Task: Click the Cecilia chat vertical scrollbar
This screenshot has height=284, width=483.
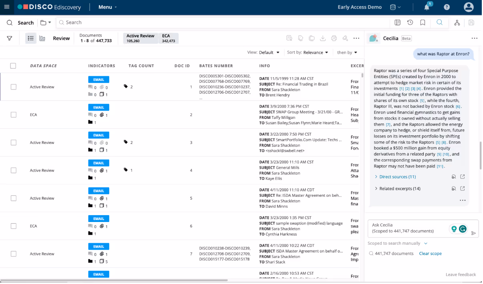Action: 481,155
